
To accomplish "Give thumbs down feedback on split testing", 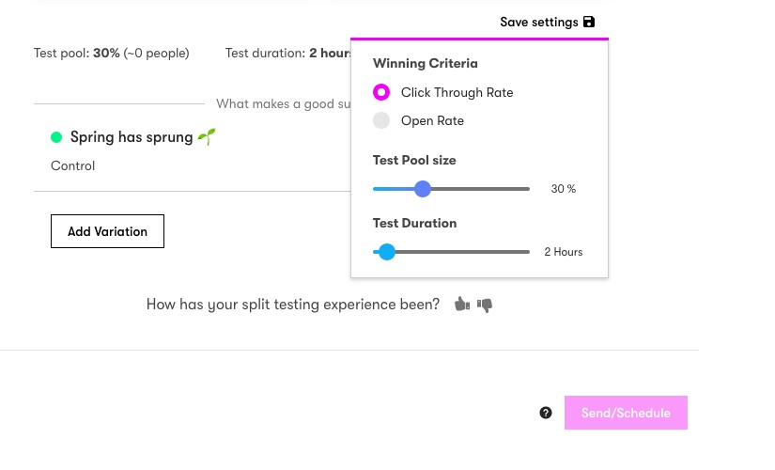I will 485,305.
